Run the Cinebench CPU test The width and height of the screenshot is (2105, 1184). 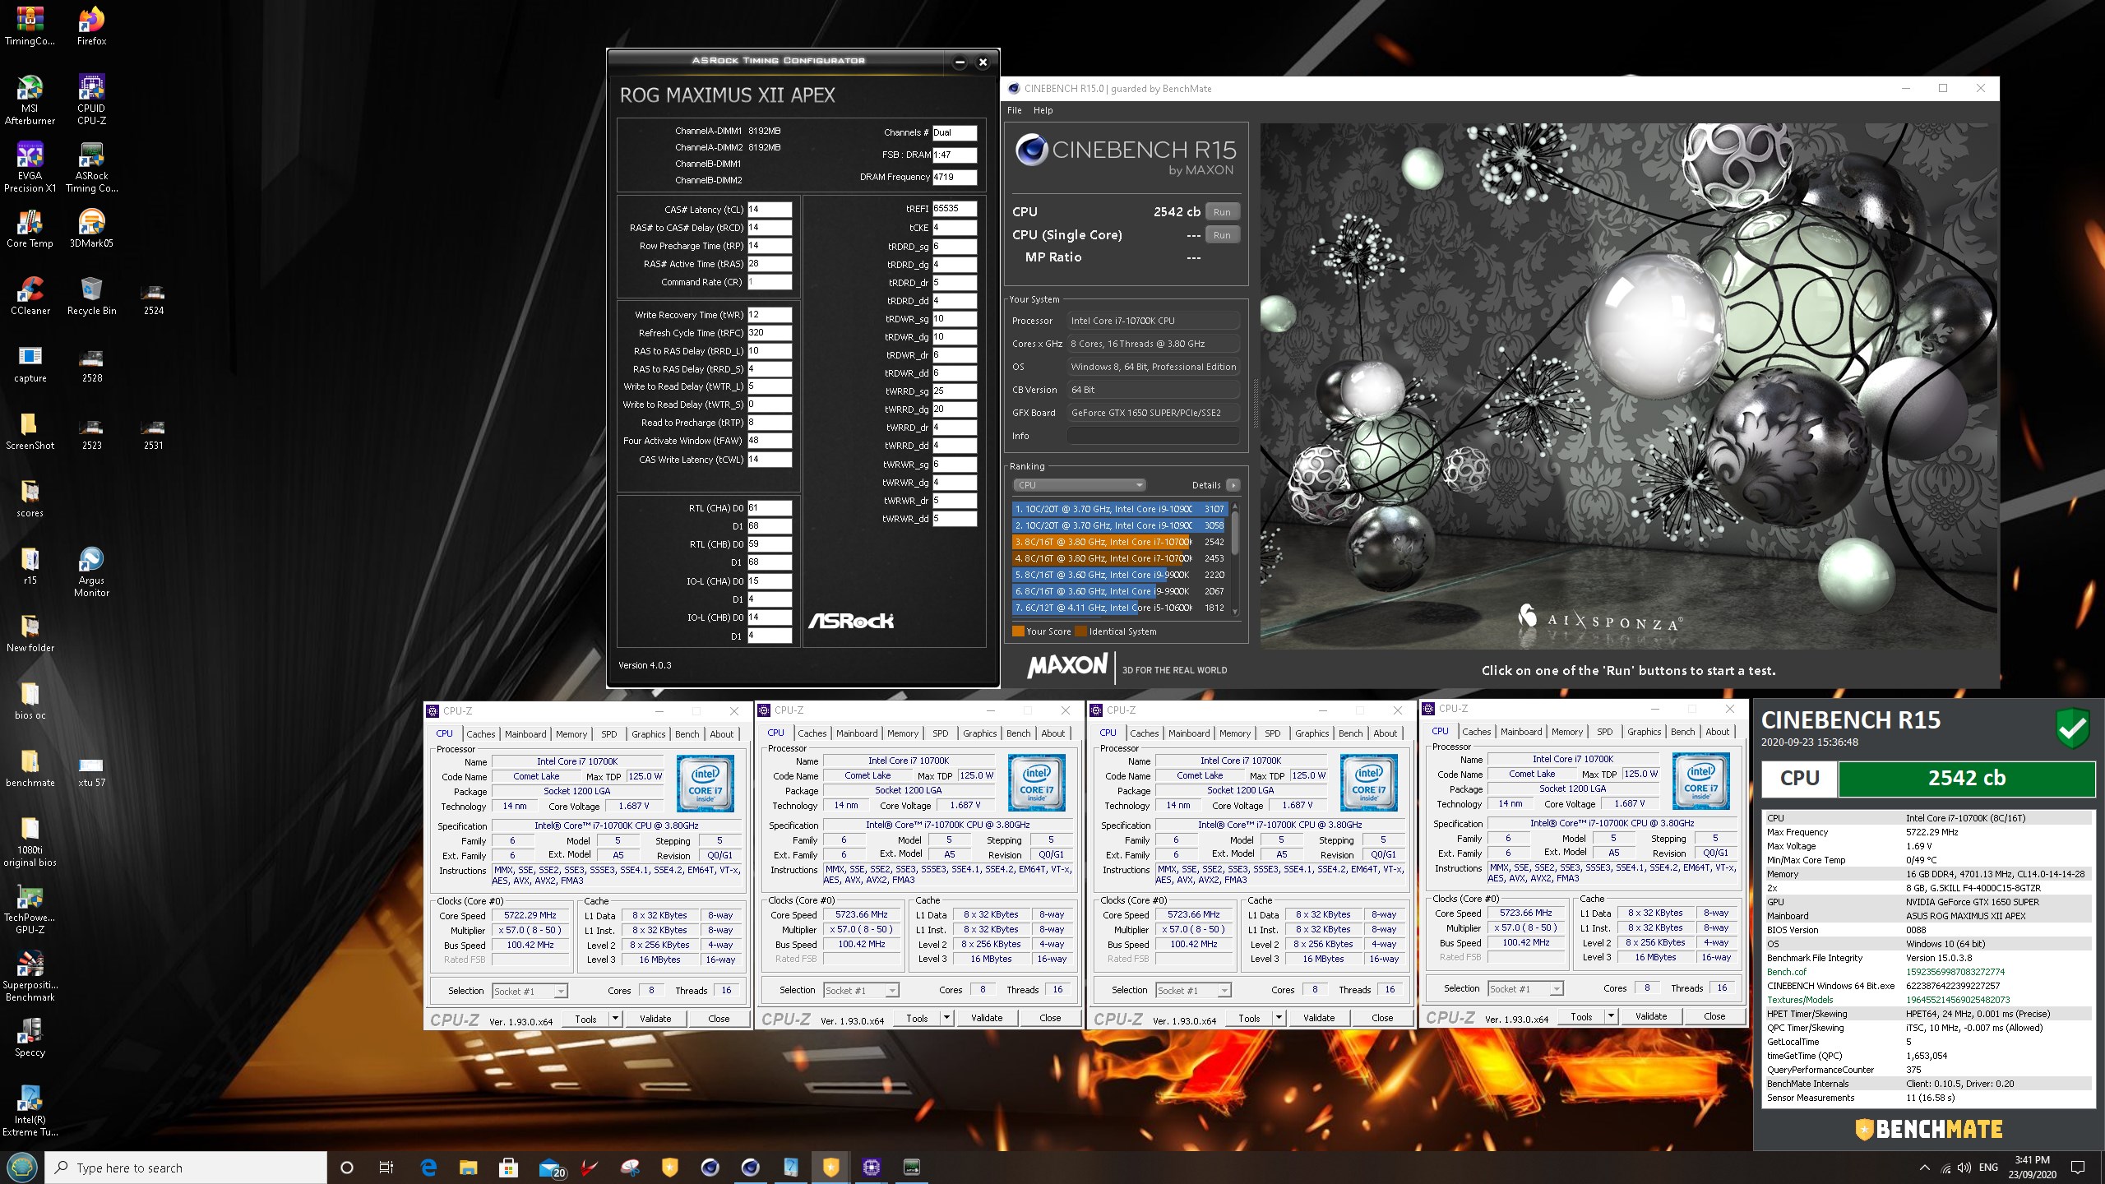click(x=1222, y=212)
